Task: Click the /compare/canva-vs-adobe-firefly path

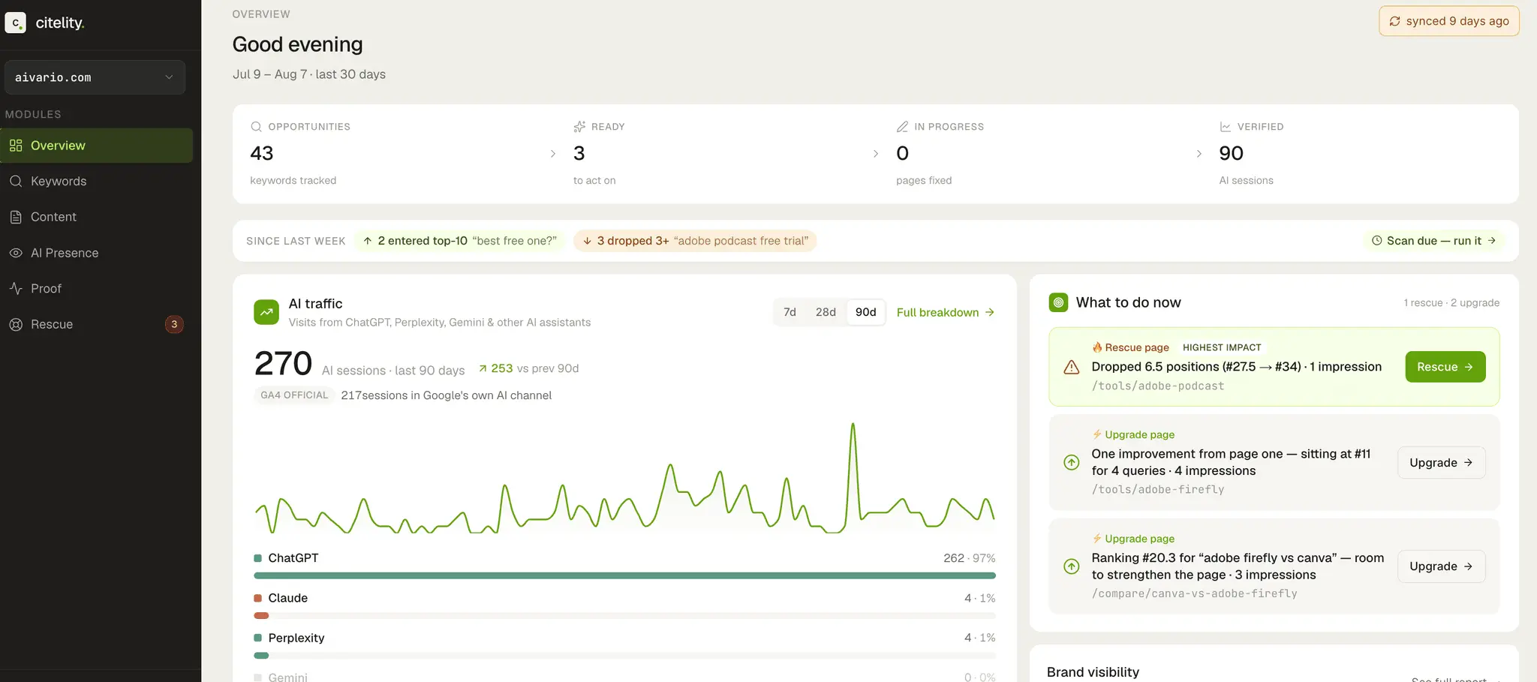Action: pyautogui.click(x=1194, y=593)
